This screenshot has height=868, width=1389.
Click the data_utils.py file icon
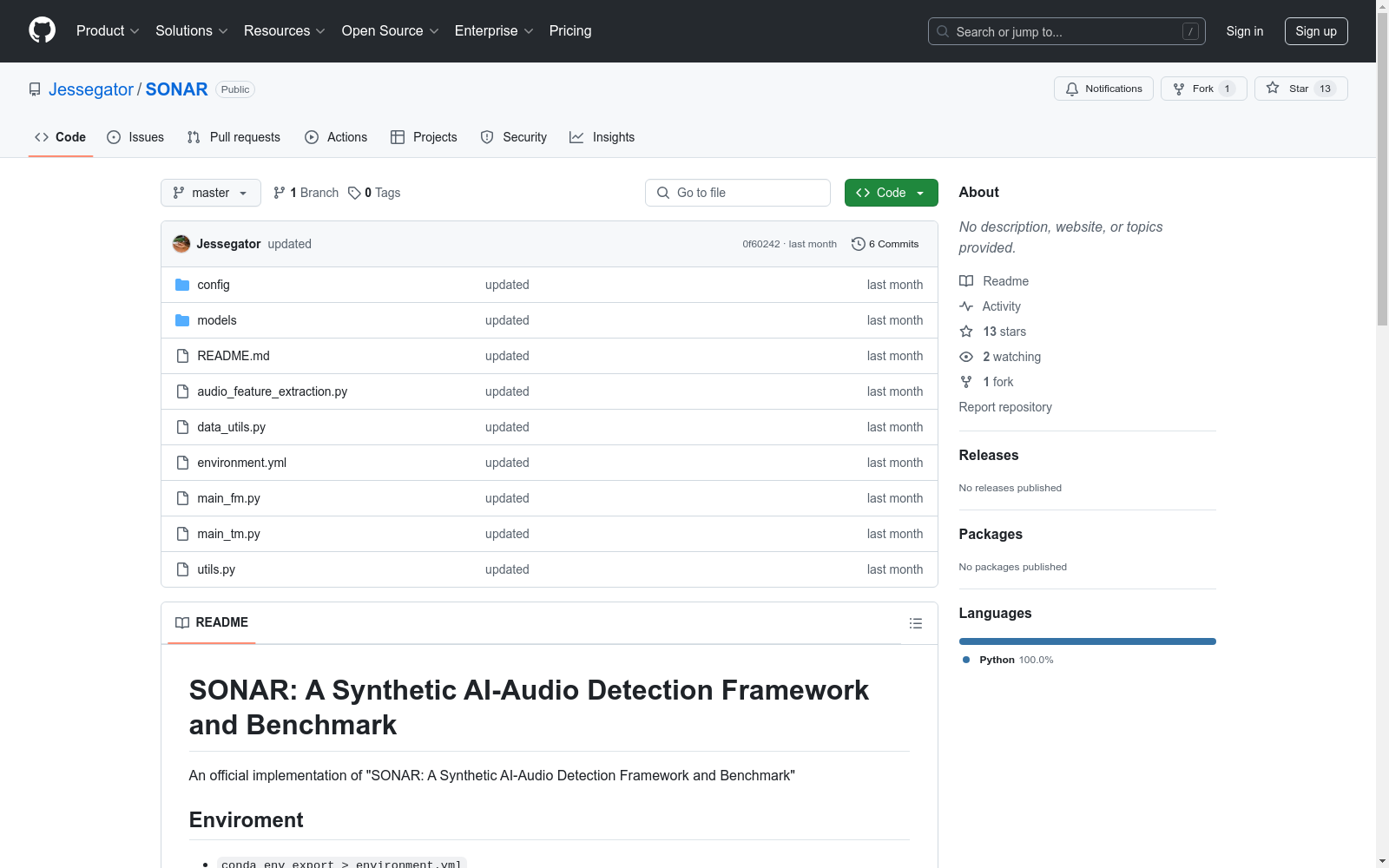(x=182, y=427)
